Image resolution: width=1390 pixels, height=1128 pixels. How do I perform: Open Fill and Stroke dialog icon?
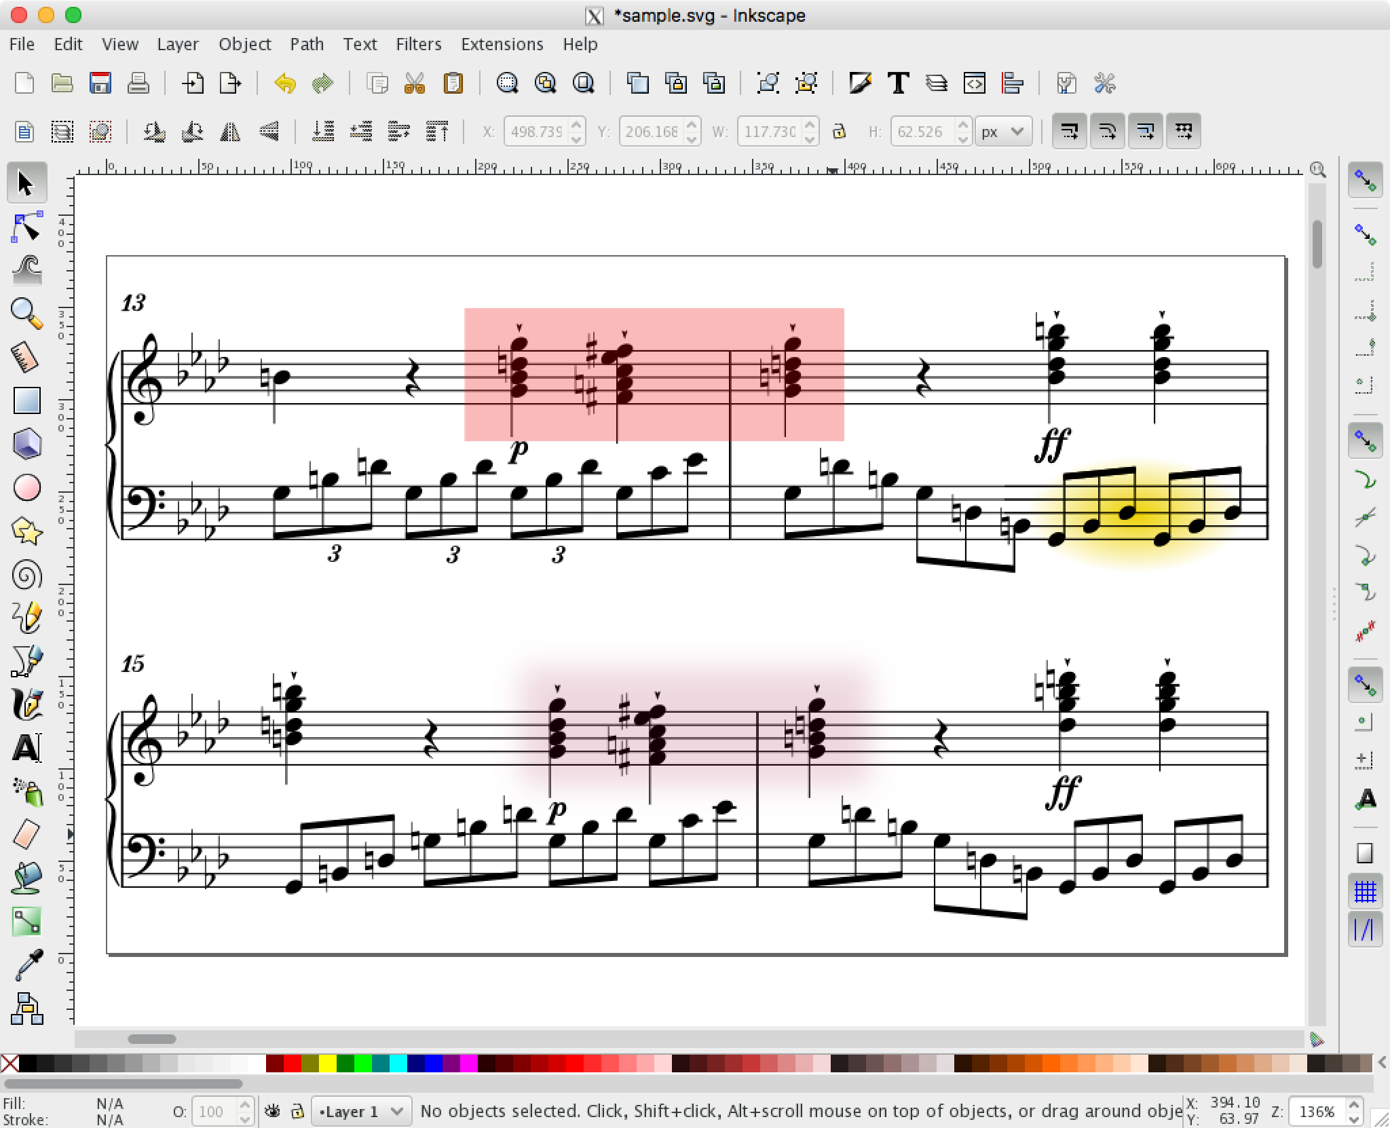click(861, 83)
